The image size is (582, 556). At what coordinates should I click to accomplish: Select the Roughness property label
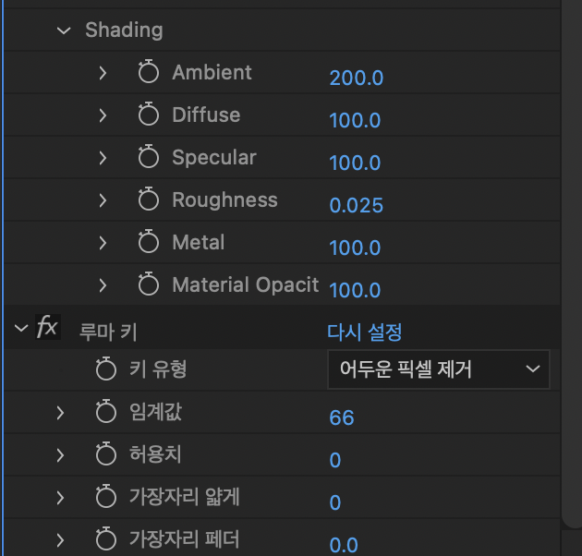coord(224,199)
